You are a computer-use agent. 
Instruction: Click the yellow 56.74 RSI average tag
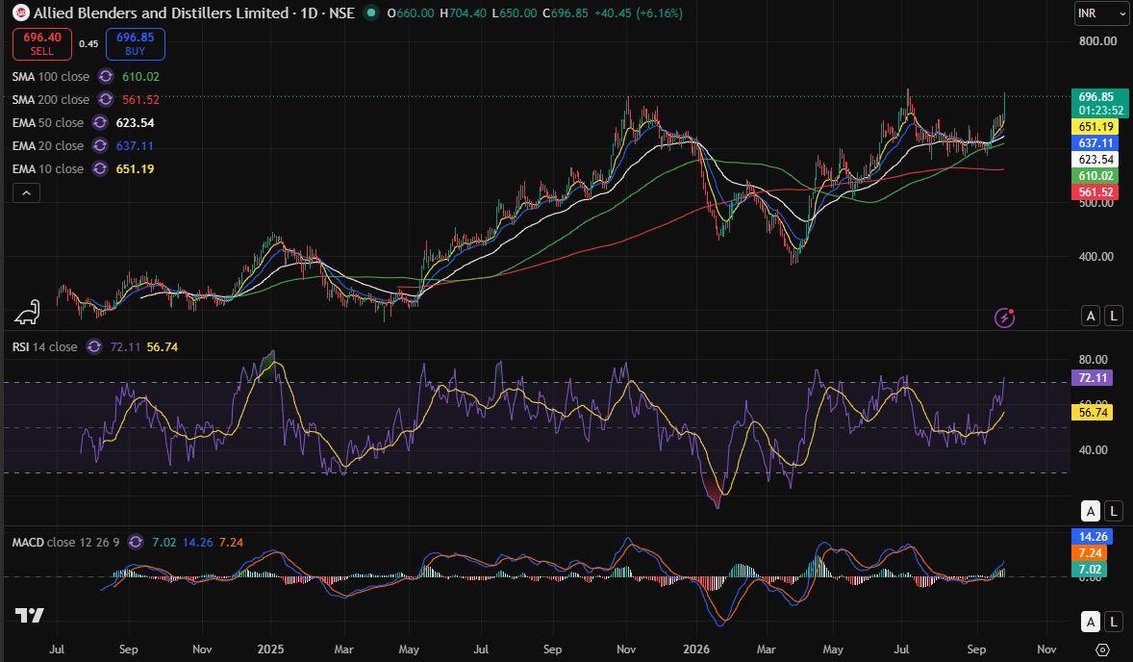coord(1093,413)
